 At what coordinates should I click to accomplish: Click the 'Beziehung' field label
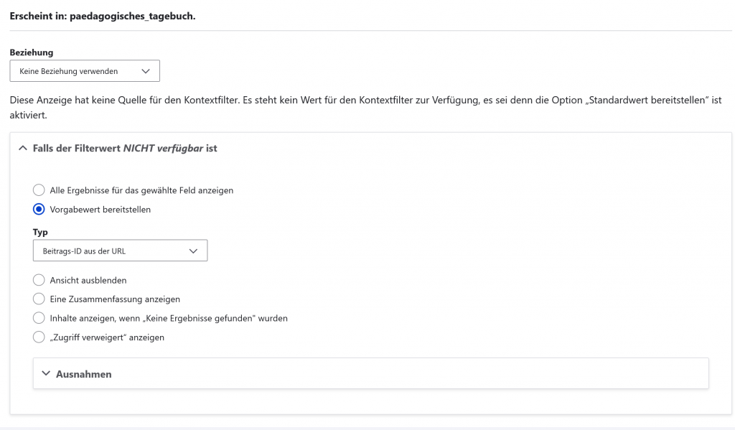pyautogui.click(x=32, y=52)
